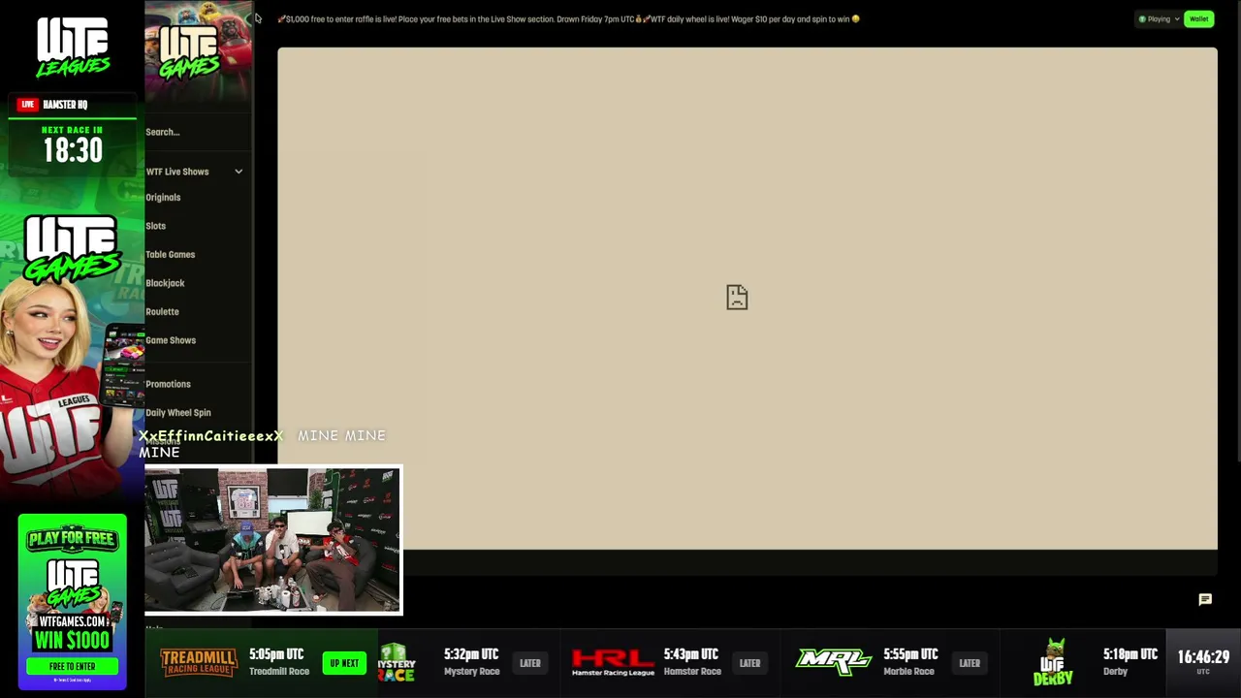Screen dimensions: 1241x698
Task: Click the FREE TO ENTER button
Action: 72,666
